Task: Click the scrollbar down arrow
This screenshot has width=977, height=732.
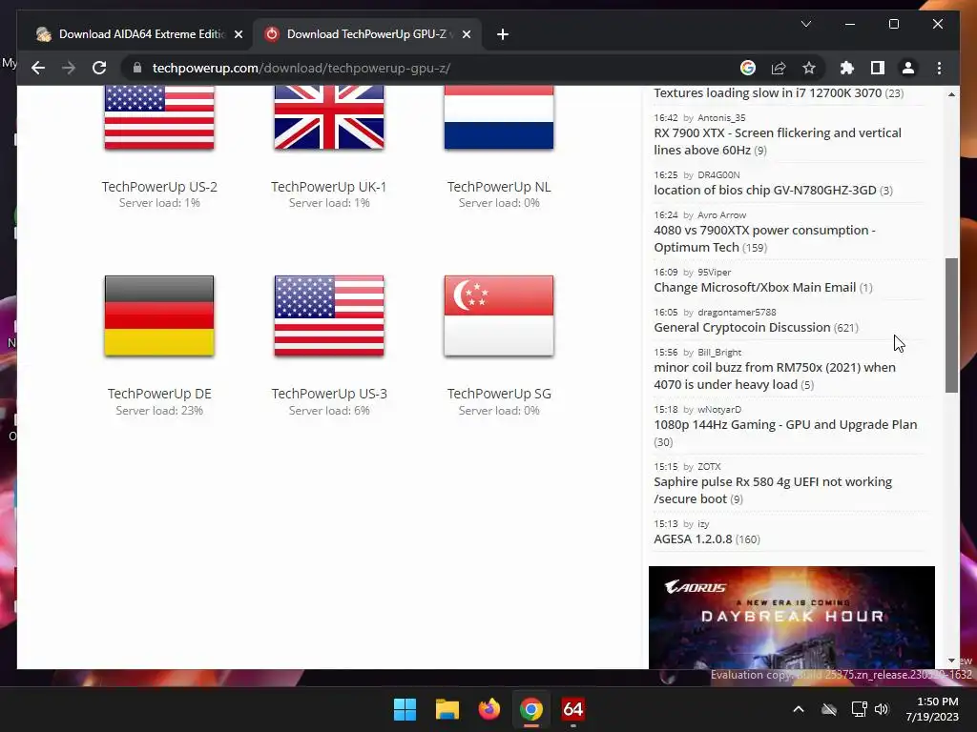Action: click(951, 661)
